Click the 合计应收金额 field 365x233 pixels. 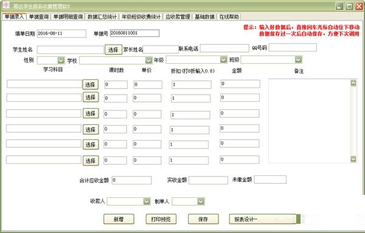pos(132,180)
